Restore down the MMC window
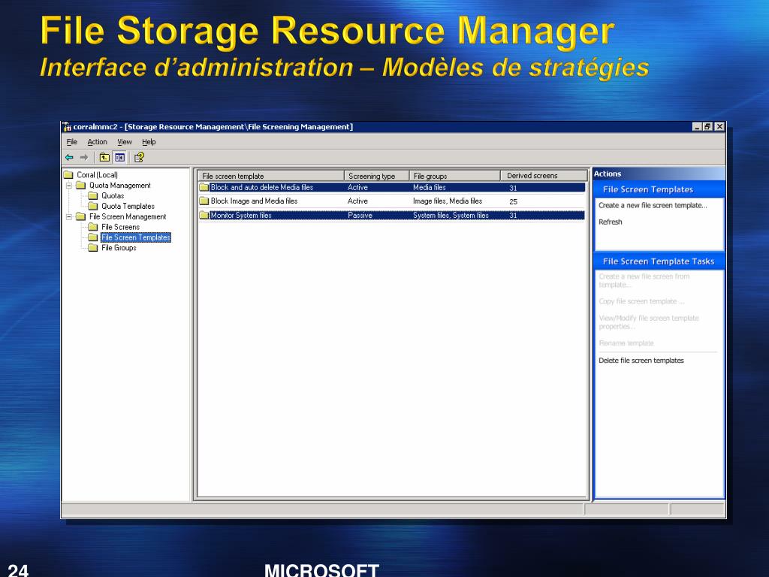Image resolution: width=769 pixels, height=577 pixels. tap(707, 126)
